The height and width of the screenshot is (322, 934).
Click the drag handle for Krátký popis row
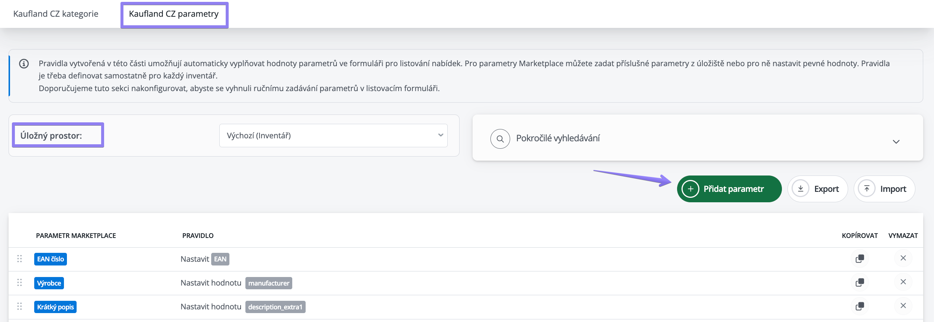click(20, 306)
